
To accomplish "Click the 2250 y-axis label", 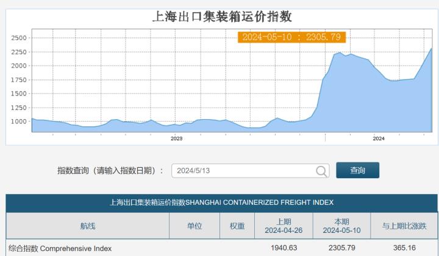I will (19, 52).
